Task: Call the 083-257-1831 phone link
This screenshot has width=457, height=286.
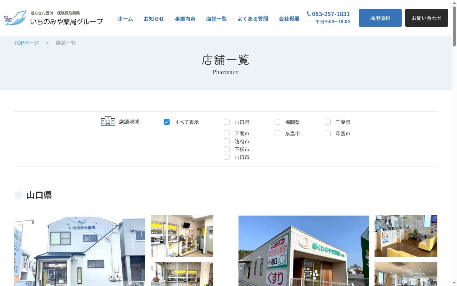Action: pyautogui.click(x=331, y=14)
